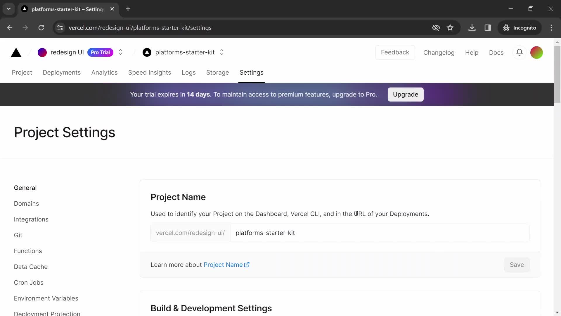Open Domains settings section
The image size is (561, 316).
[26, 204]
